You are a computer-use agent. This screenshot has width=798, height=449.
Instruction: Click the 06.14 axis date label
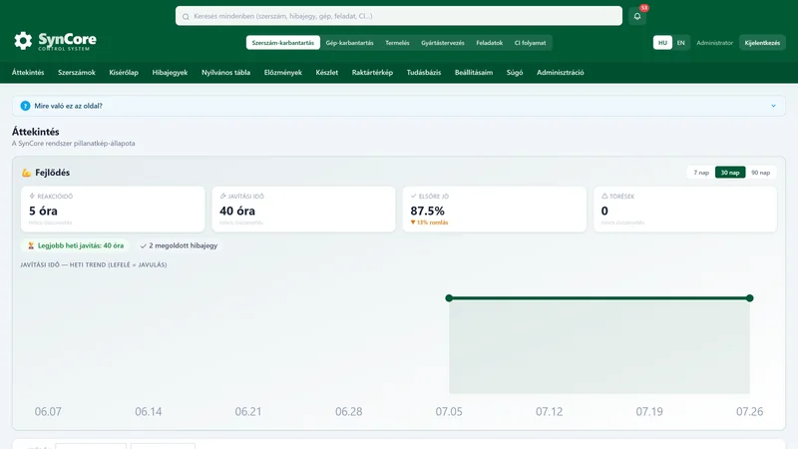(148, 411)
